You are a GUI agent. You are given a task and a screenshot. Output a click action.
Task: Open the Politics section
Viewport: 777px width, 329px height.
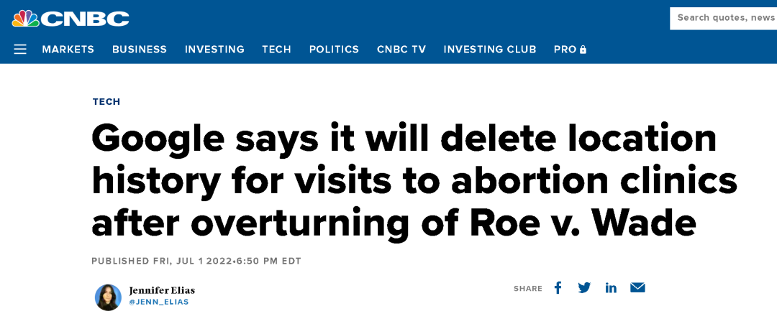tap(334, 50)
